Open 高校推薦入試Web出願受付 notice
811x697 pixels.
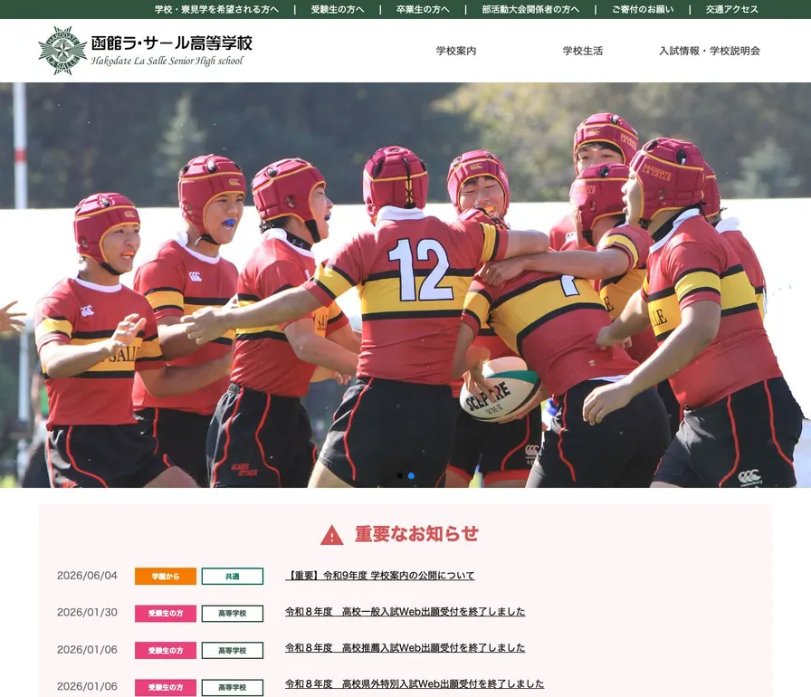(x=405, y=648)
